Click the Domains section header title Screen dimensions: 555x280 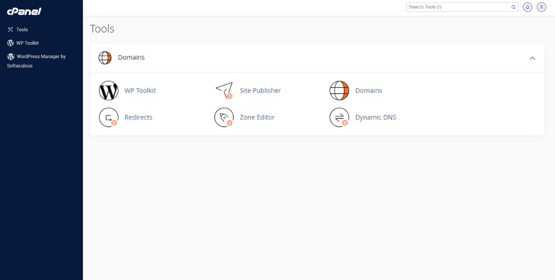point(131,57)
